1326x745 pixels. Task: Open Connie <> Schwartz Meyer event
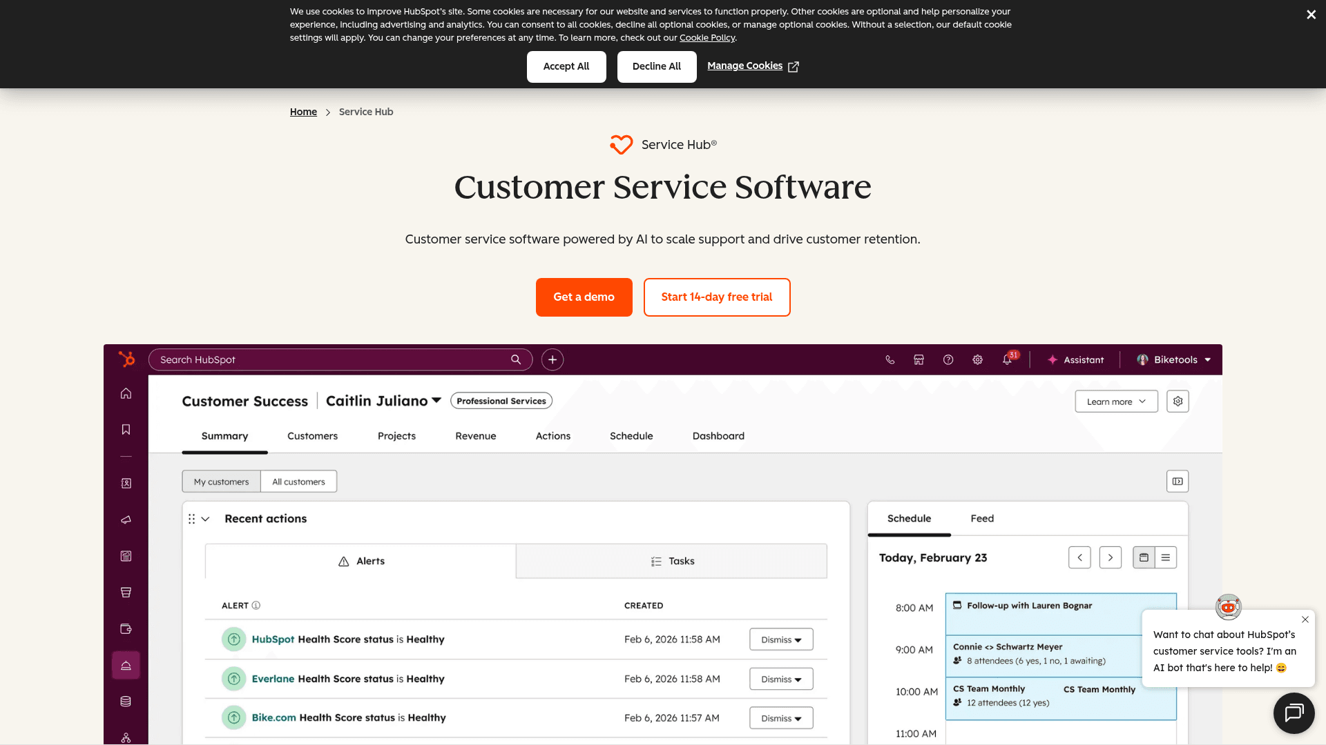click(x=1043, y=655)
